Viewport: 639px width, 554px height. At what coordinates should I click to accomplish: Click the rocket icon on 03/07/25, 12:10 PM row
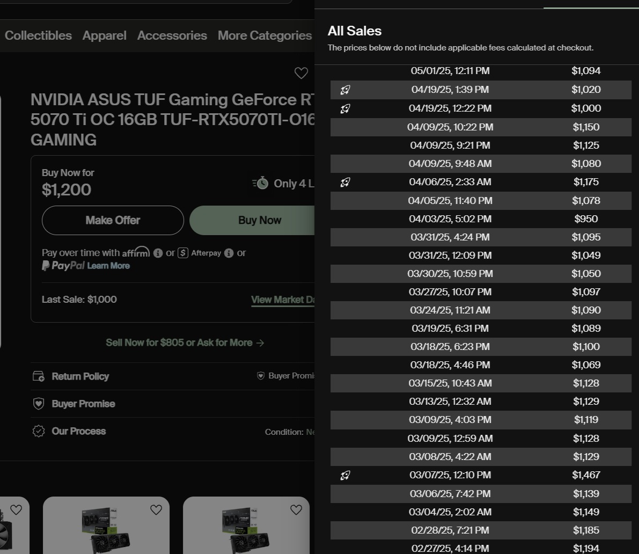tap(345, 475)
